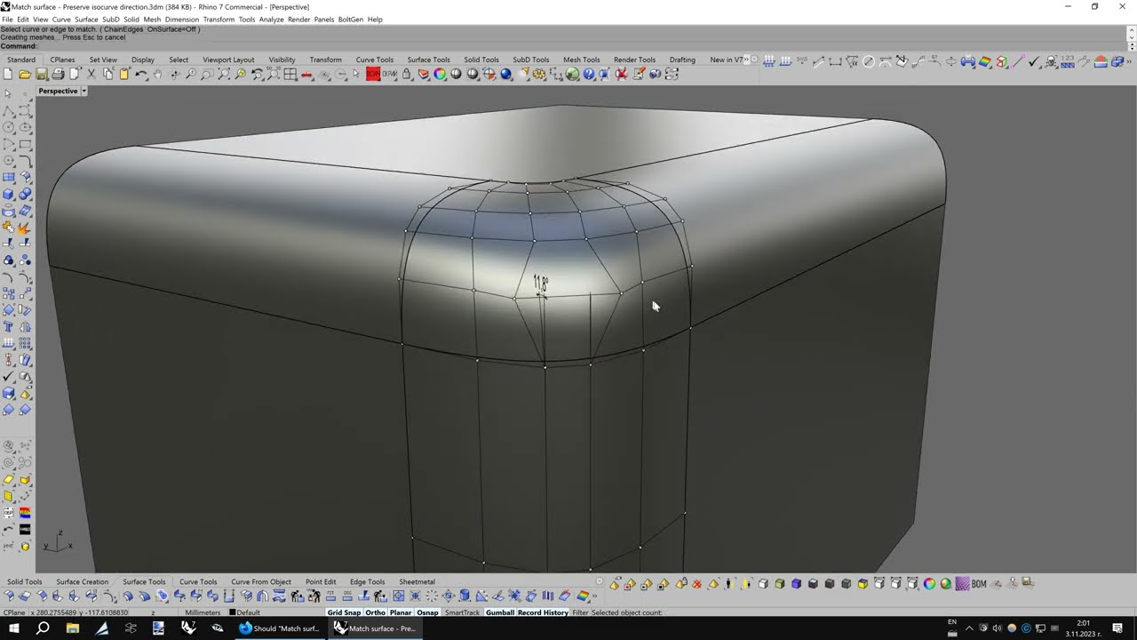
Task: Switch to the Point Edit tab
Action: 320,582
